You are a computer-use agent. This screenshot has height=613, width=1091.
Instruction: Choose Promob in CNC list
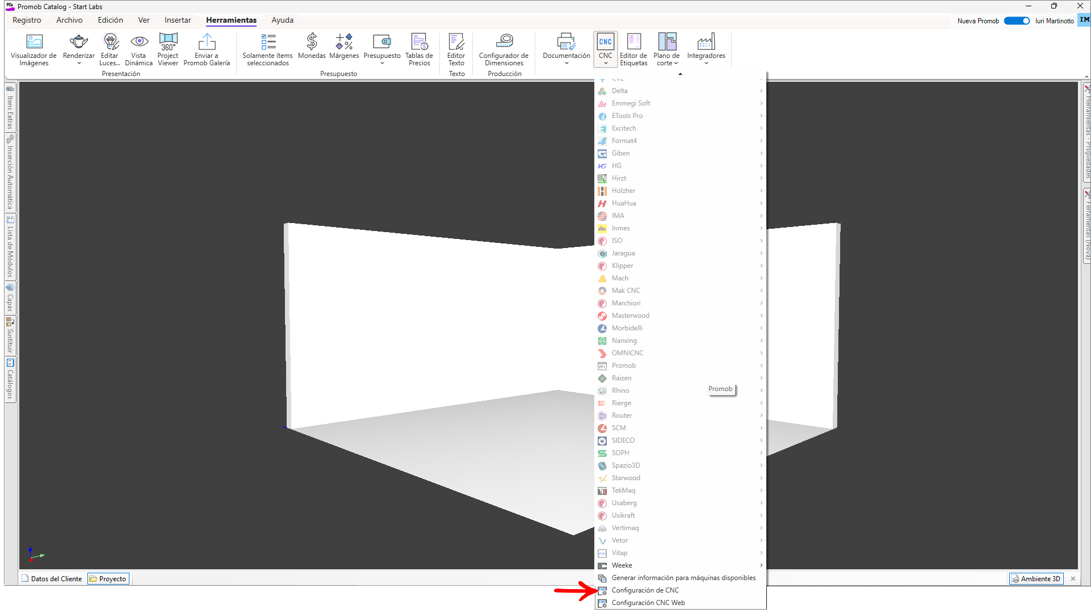tap(681, 366)
